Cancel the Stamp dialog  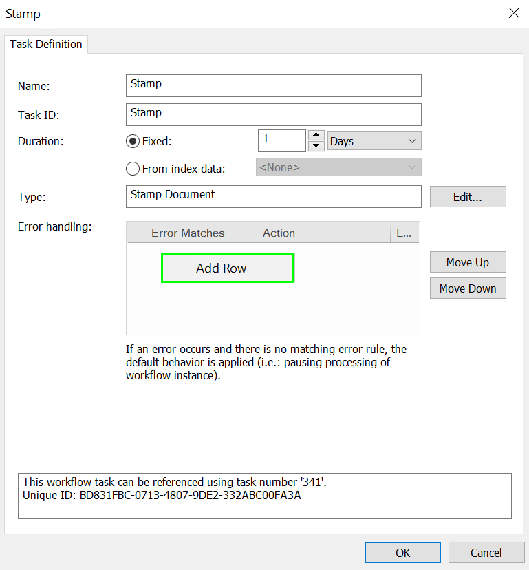(486, 553)
